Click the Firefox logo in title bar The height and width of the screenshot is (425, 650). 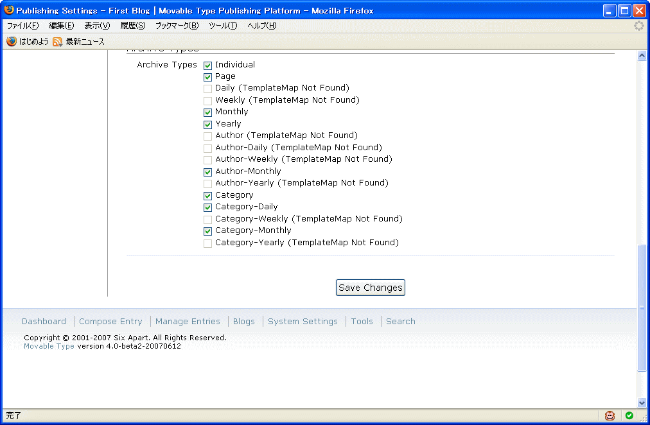(x=9, y=10)
